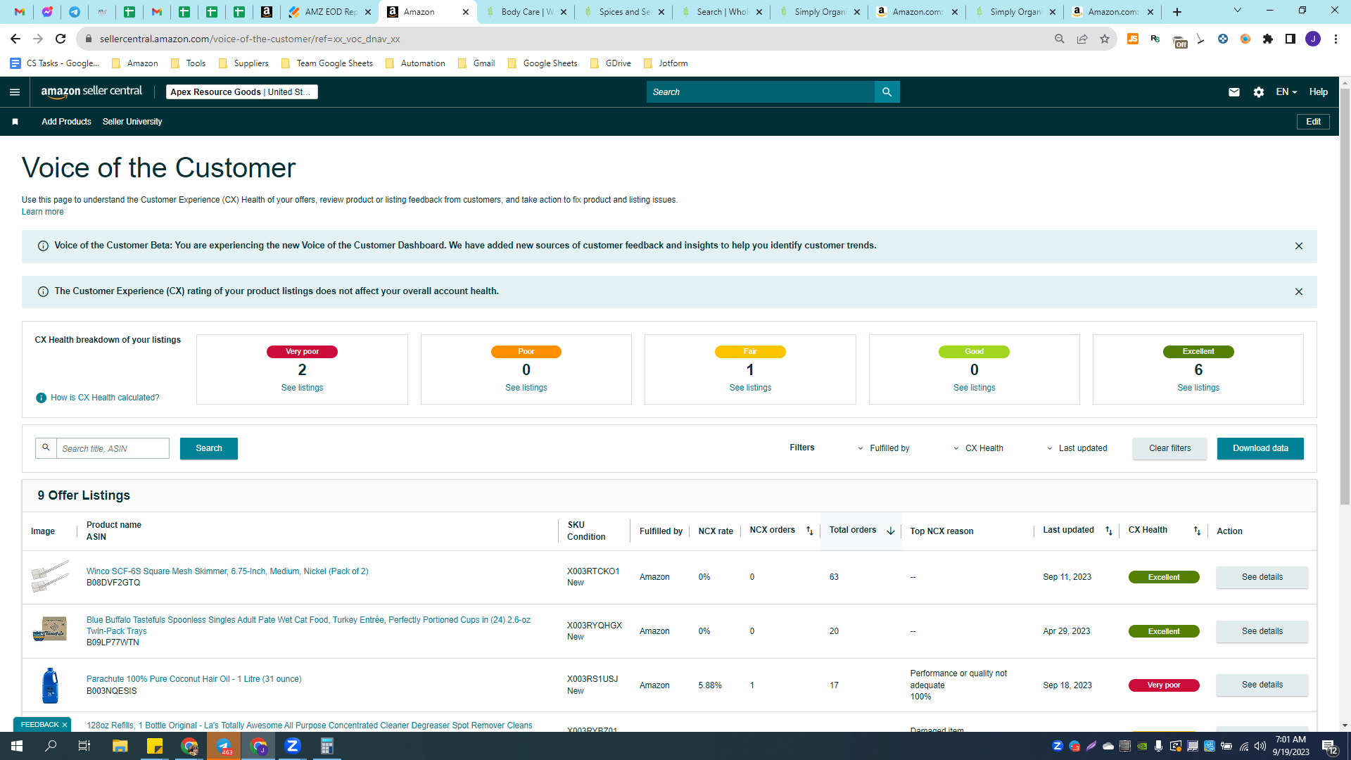The width and height of the screenshot is (1351, 760).
Task: Sort the table by CX Health
Action: [x=1197, y=531]
